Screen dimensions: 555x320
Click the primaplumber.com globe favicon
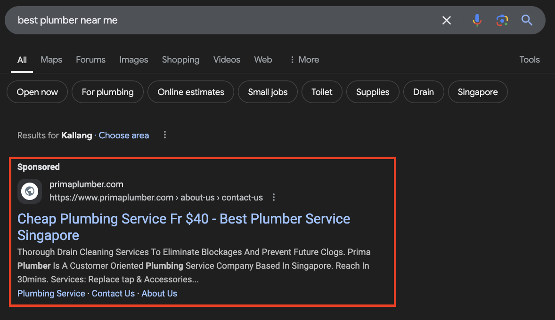[x=30, y=191]
